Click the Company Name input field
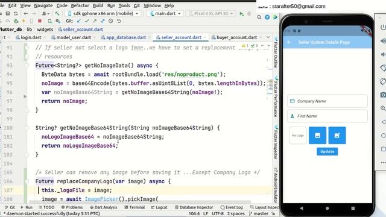The image size is (386, 217). click(327, 101)
